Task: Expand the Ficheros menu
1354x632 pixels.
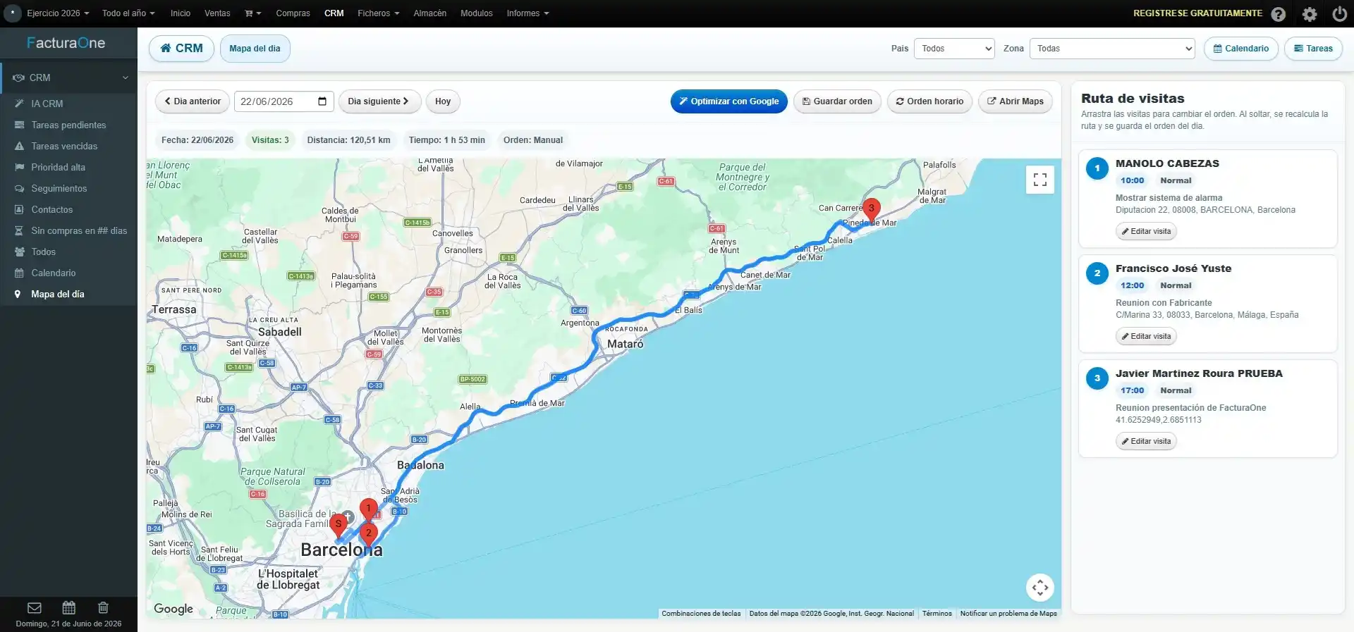Action: click(x=378, y=13)
